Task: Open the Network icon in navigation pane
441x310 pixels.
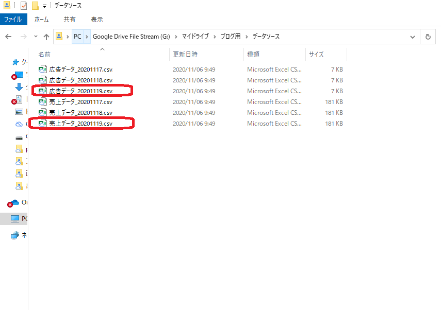Action: pos(15,235)
